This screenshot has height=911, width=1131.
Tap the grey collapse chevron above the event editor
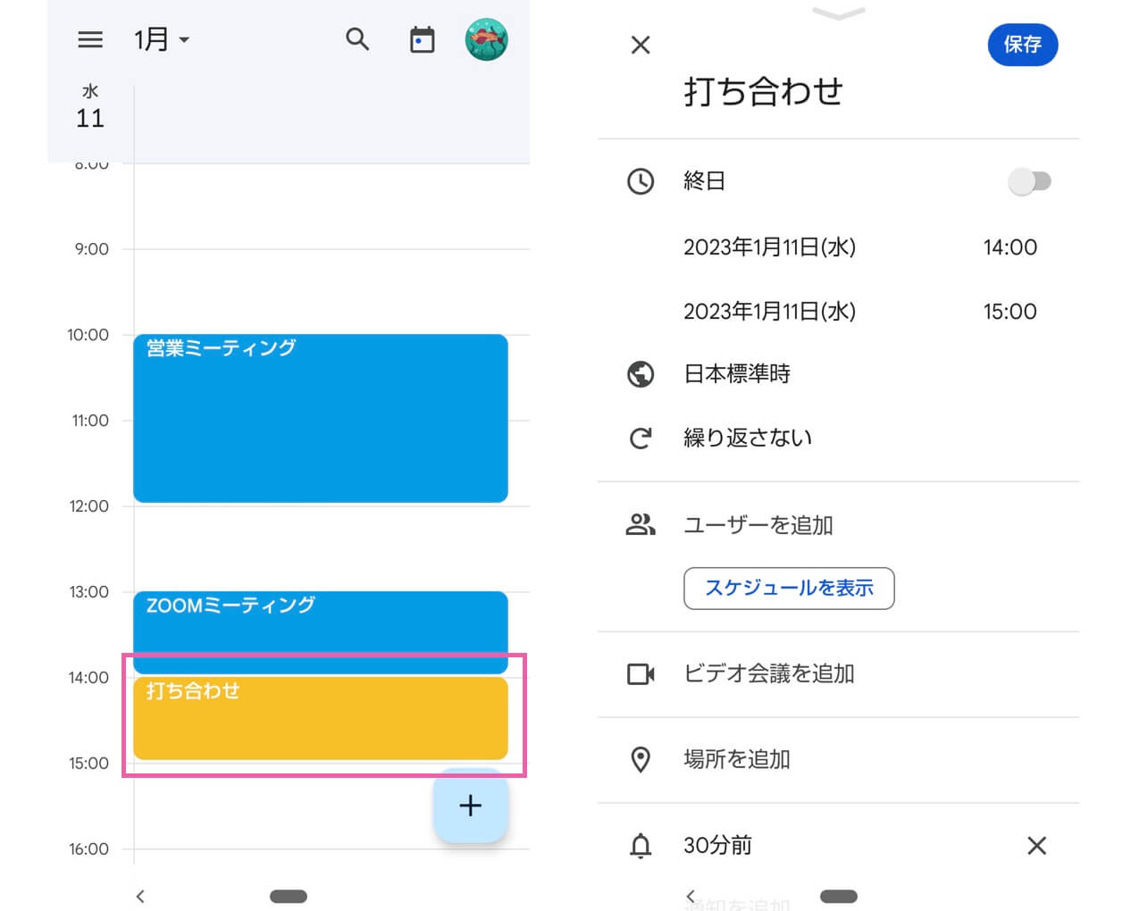pos(838,13)
